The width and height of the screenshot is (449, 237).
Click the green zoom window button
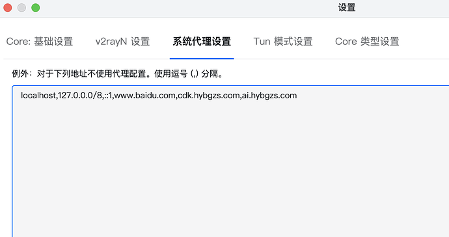(x=36, y=8)
